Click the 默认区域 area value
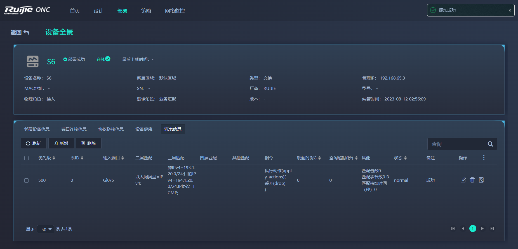Screen dimensions: 518x249 (168, 78)
